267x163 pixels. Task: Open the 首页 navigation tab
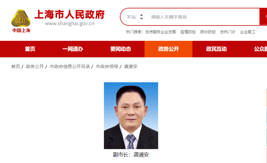tap(30, 49)
